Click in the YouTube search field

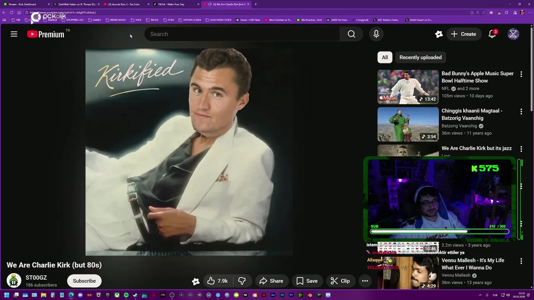242,34
